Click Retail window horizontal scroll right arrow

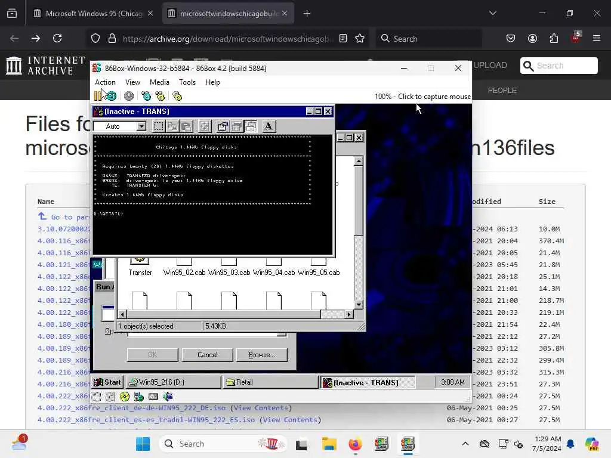[349, 314]
